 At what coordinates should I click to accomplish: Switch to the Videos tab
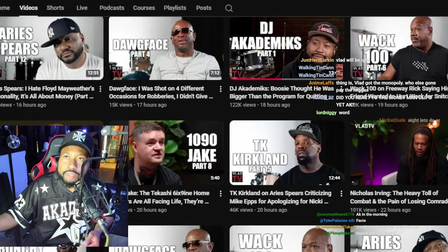coord(28,8)
